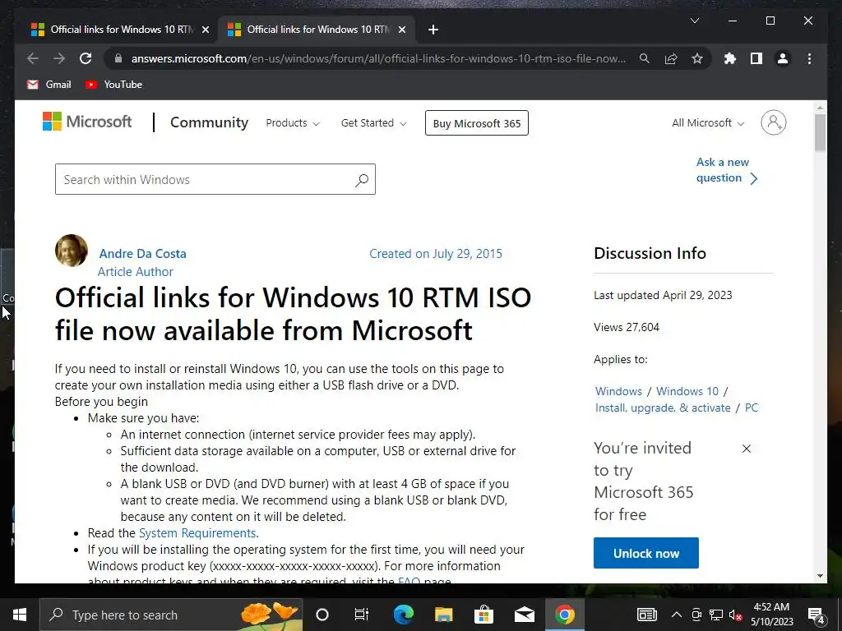Show hidden system tray icons

677,615
